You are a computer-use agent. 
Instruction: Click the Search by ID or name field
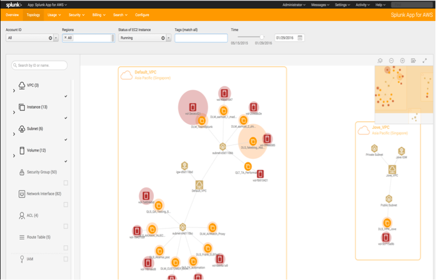[x=39, y=66]
